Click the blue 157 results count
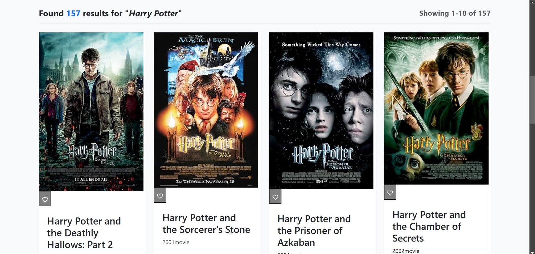Viewport: 535px width, 254px height. tap(73, 13)
